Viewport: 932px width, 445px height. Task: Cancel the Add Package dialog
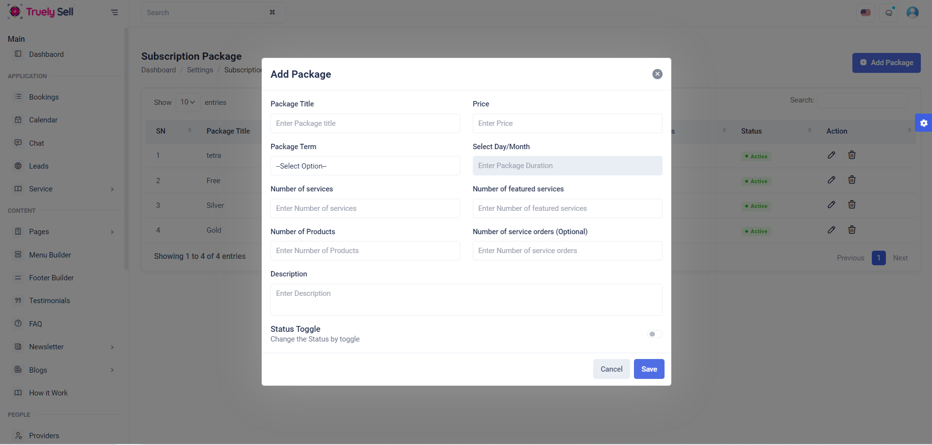611,369
